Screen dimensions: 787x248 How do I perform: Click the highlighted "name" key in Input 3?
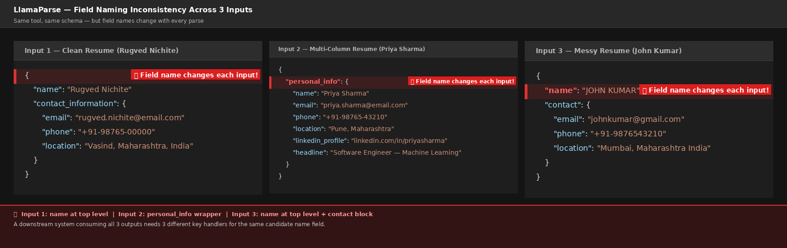tap(561, 91)
